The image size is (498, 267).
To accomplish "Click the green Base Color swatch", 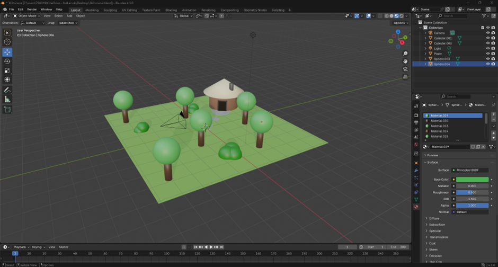I will coord(472,180).
